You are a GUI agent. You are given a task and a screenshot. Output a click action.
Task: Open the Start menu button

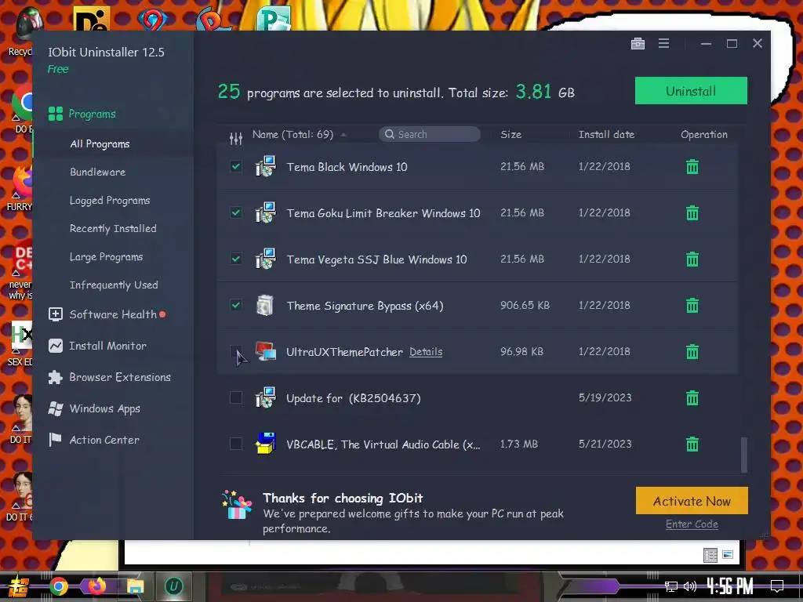[x=18, y=586]
